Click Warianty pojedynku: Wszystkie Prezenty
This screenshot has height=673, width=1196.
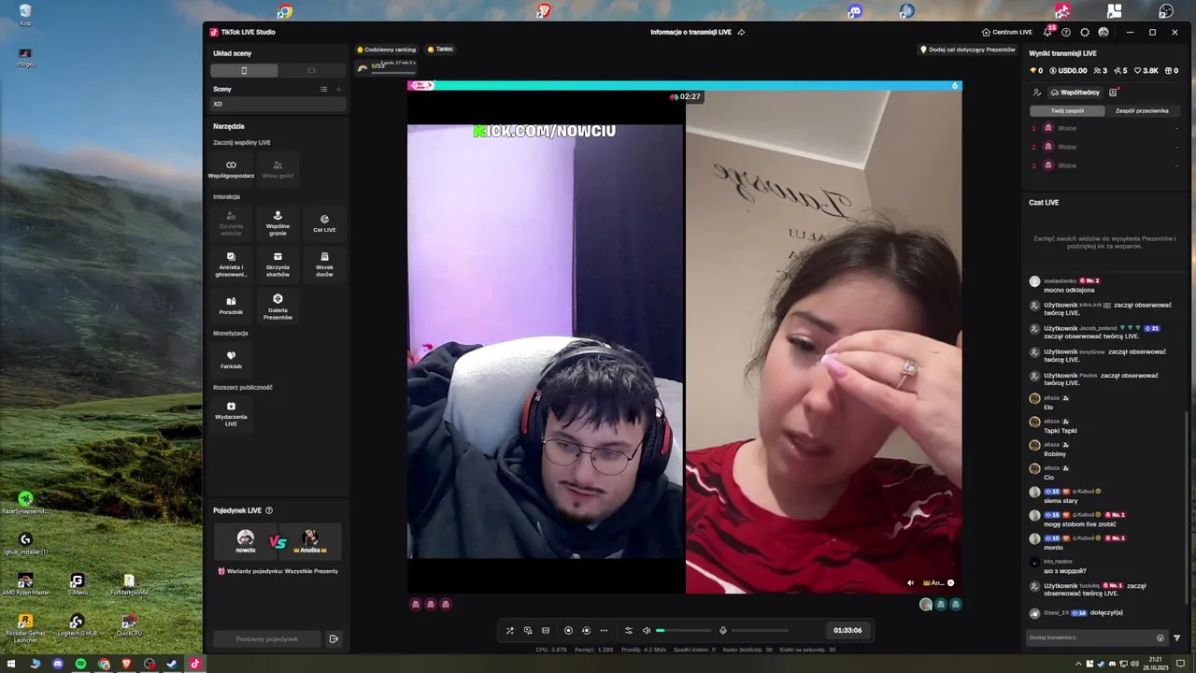click(278, 571)
